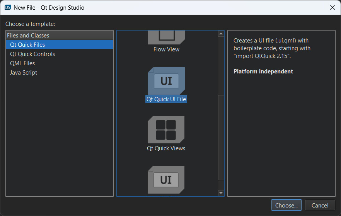The width and height of the screenshot is (341, 216).
Task: Select the Qt Quick Views grid icon
Action: point(166,130)
